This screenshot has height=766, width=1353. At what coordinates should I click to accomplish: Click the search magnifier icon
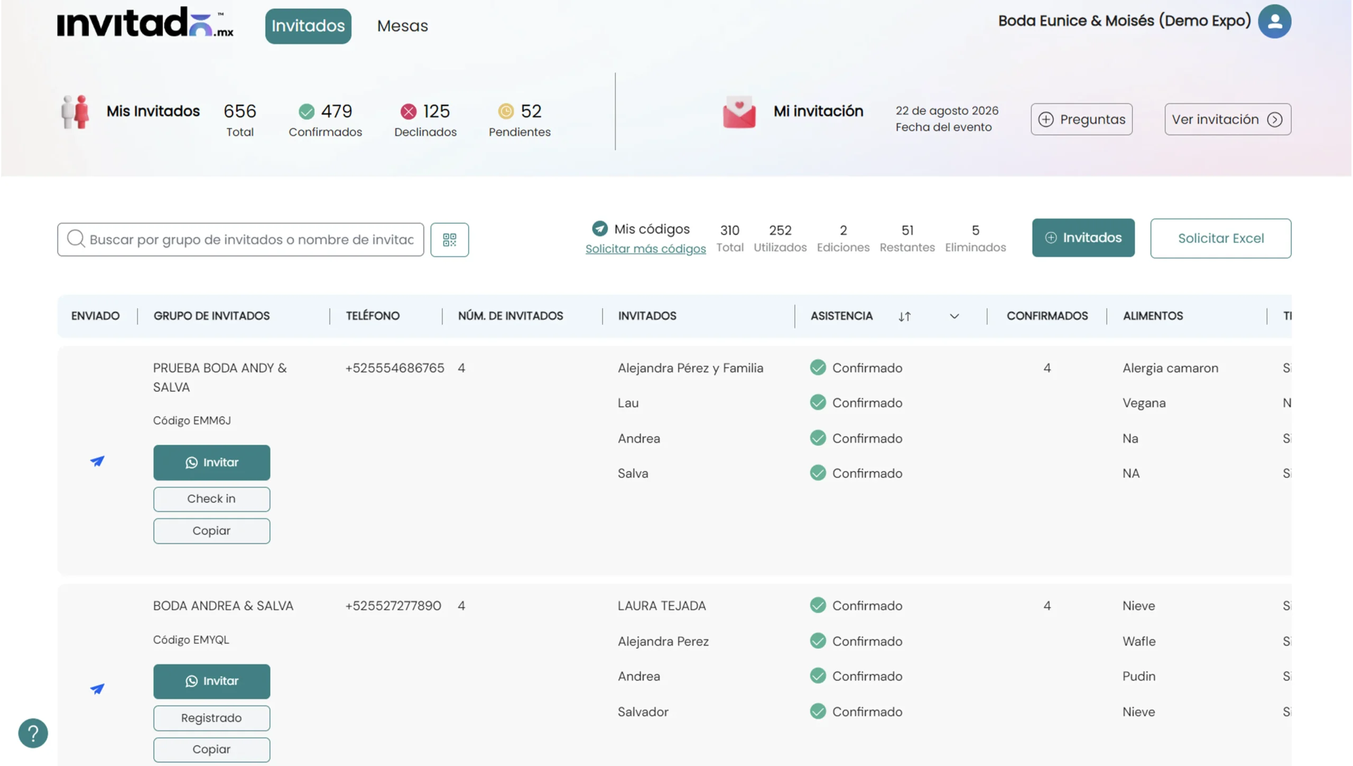click(76, 239)
